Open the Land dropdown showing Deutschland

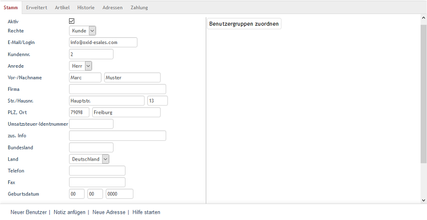tap(89, 159)
